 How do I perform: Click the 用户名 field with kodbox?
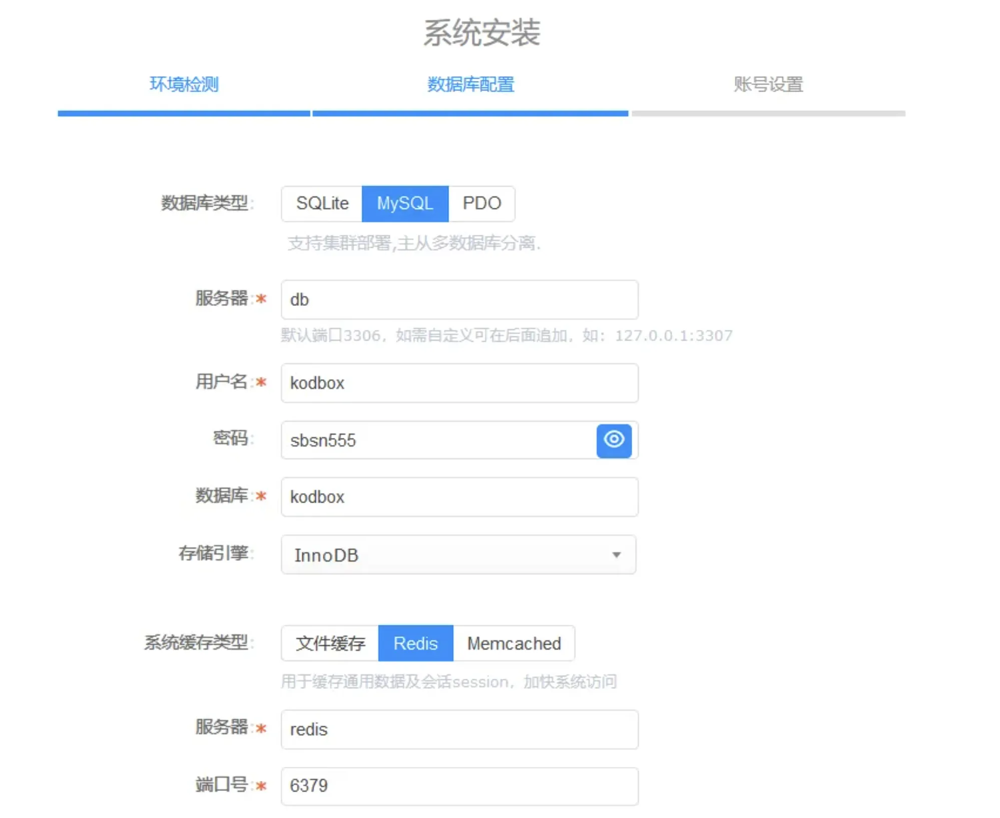click(459, 383)
